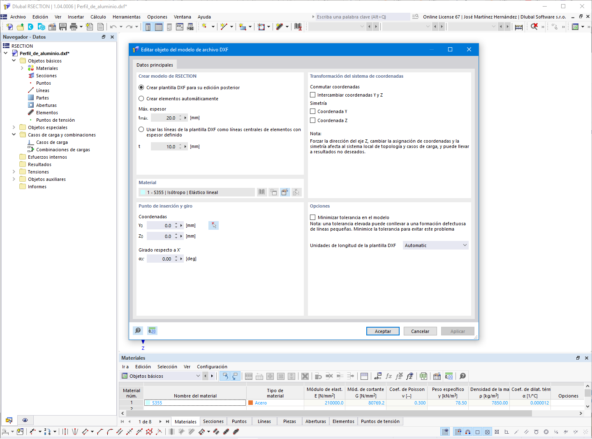The height and width of the screenshot is (439, 592).
Task: Click the rotation αx' angle input field
Action: pyautogui.click(x=160, y=259)
